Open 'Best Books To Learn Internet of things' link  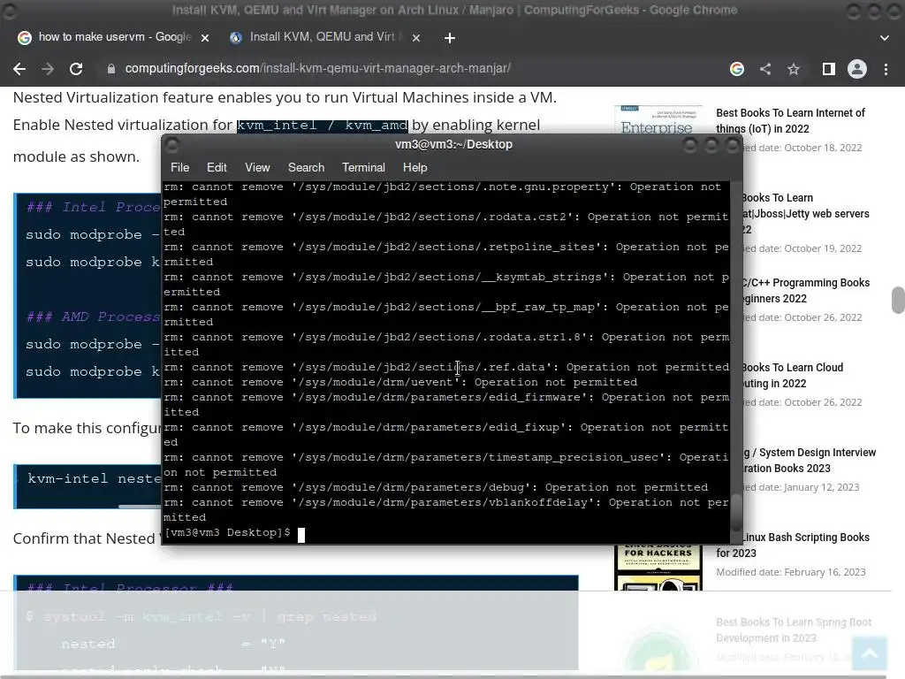point(790,120)
